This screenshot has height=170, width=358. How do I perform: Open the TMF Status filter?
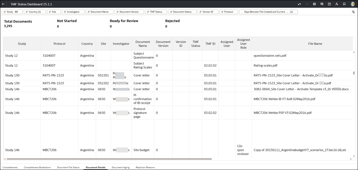point(156,12)
